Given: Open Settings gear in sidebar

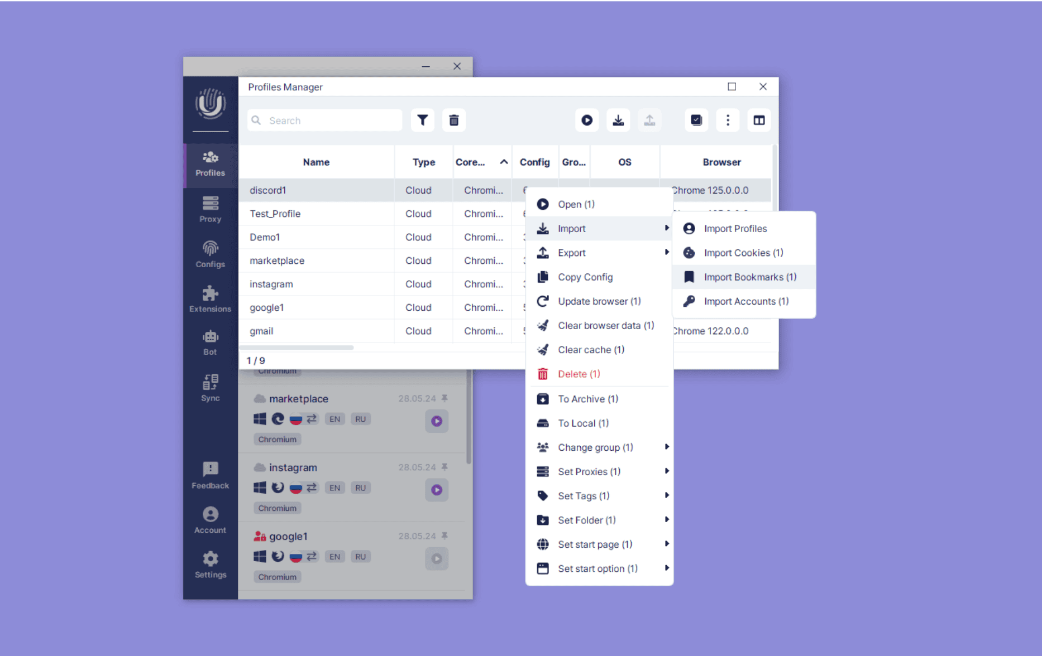Looking at the screenshot, I should click(211, 565).
